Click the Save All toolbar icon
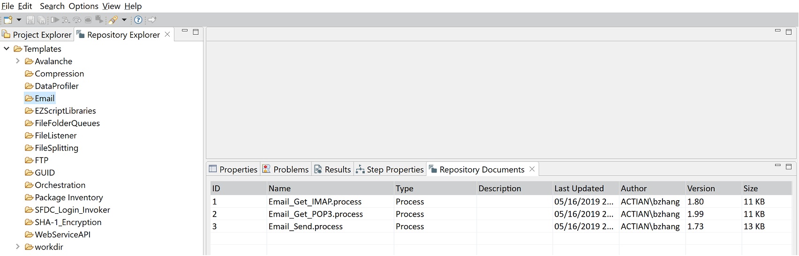 [42, 20]
